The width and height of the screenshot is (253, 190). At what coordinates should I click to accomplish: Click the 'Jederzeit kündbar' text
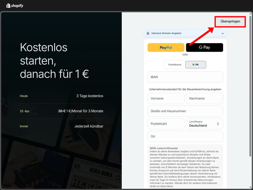89,126
